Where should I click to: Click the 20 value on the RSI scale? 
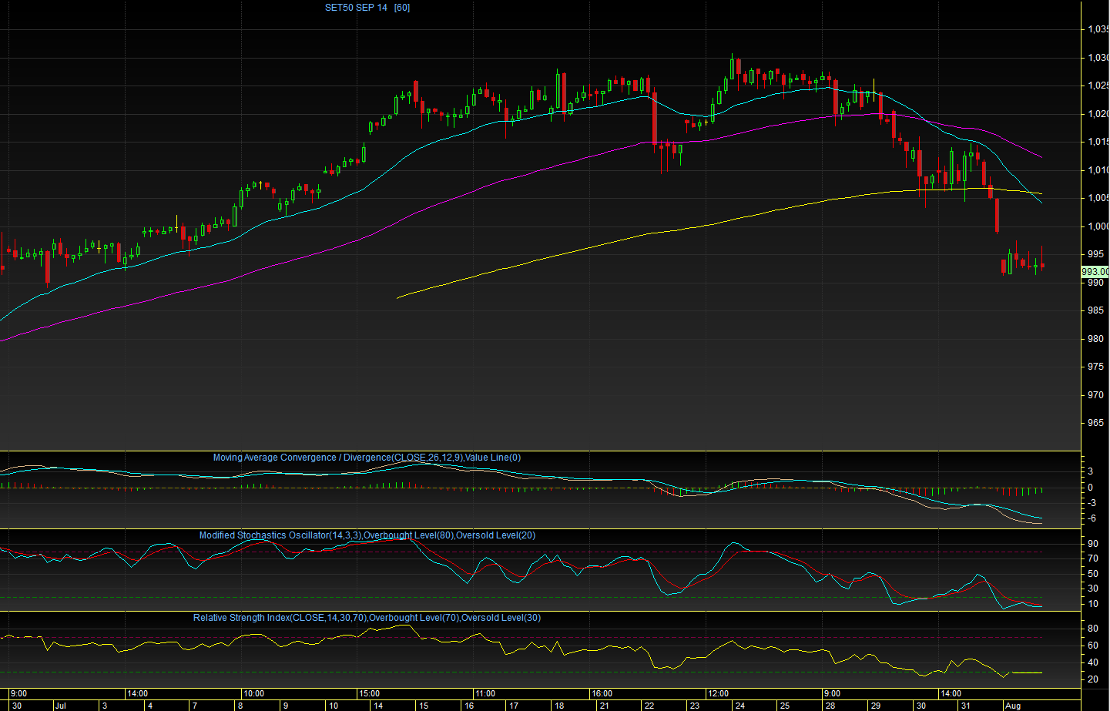pos(1093,679)
